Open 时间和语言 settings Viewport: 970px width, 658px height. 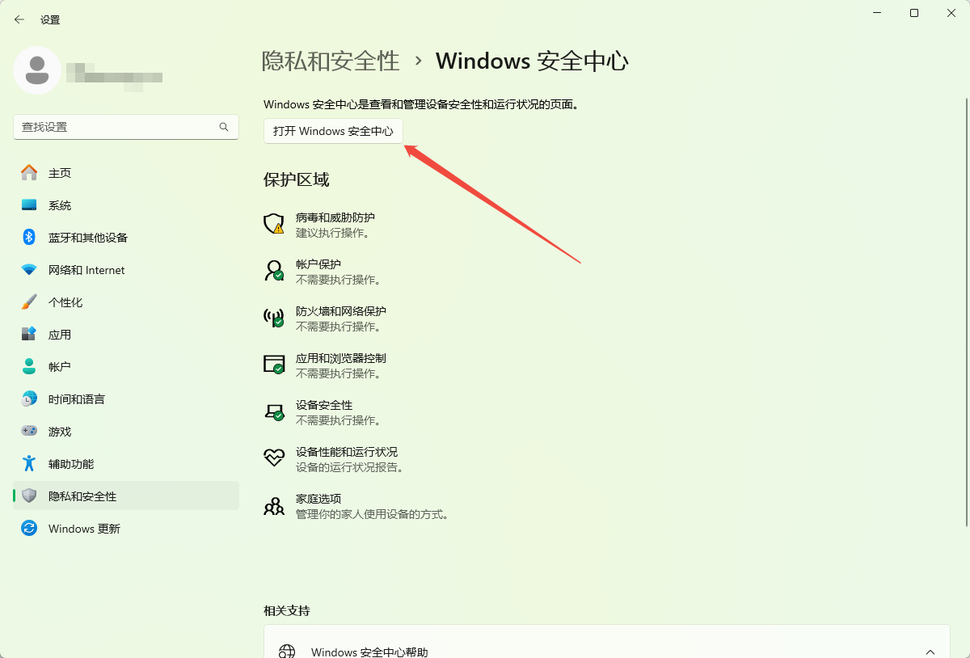(x=126, y=399)
